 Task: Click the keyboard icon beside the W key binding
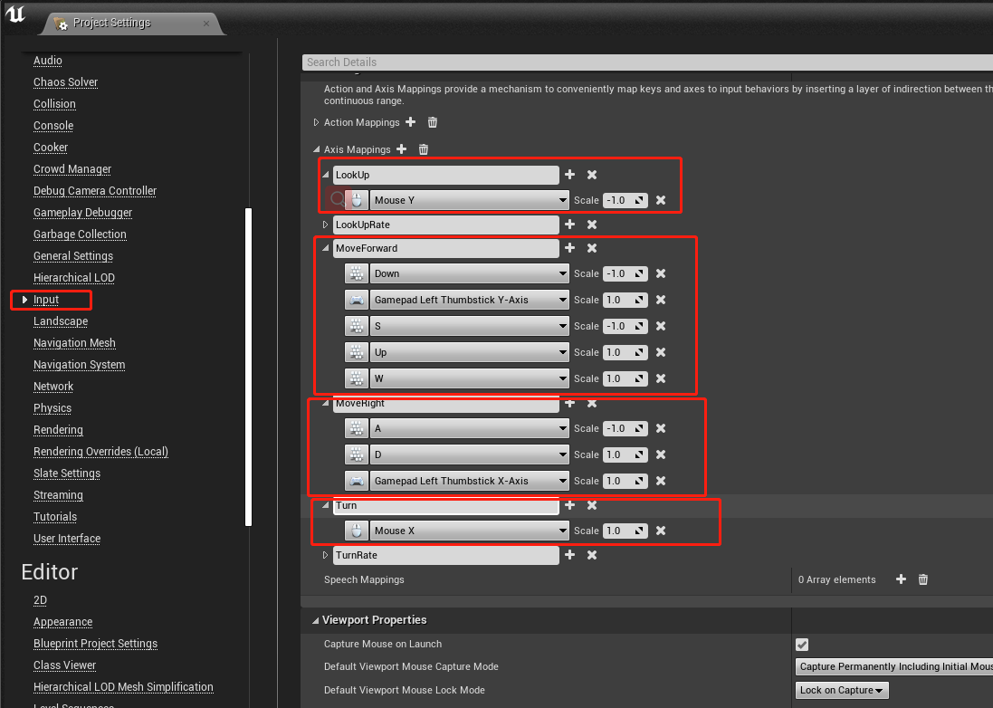tap(357, 378)
